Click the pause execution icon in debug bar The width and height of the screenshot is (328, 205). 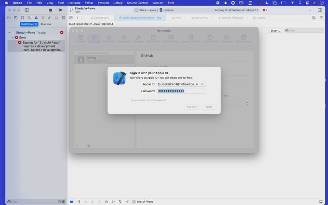tap(79, 202)
